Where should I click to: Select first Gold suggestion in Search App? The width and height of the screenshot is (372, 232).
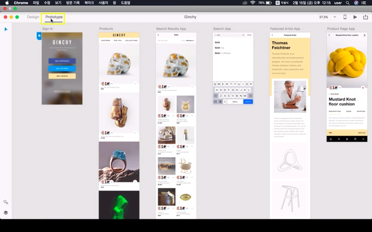point(217,43)
